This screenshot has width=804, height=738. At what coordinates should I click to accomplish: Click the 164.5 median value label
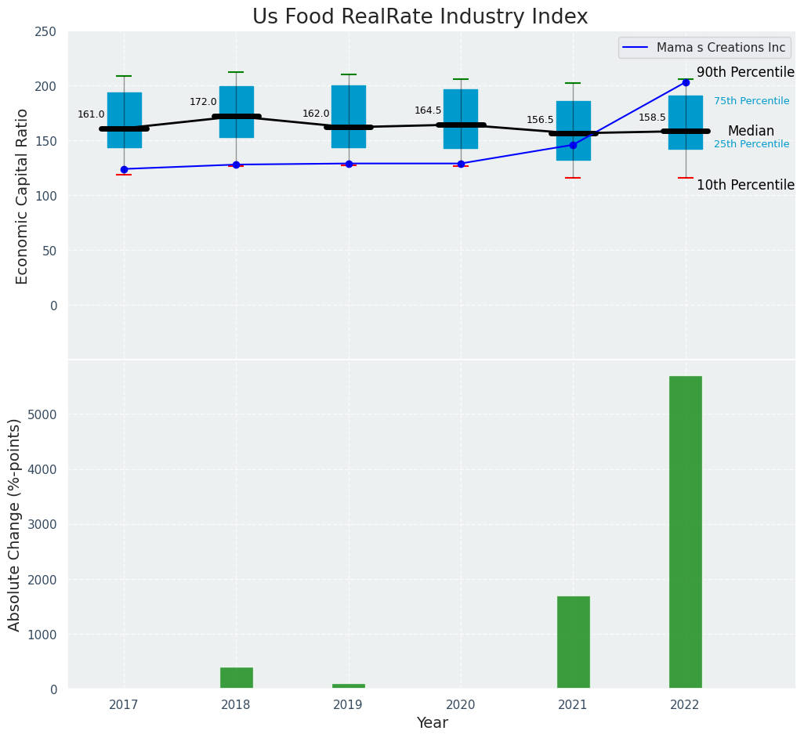428,110
